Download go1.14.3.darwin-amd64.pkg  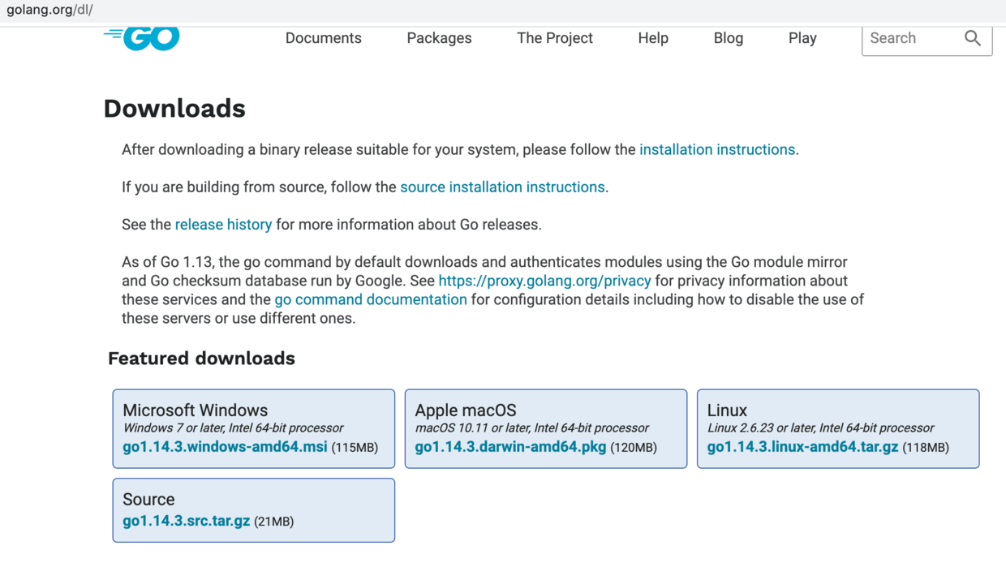click(510, 447)
